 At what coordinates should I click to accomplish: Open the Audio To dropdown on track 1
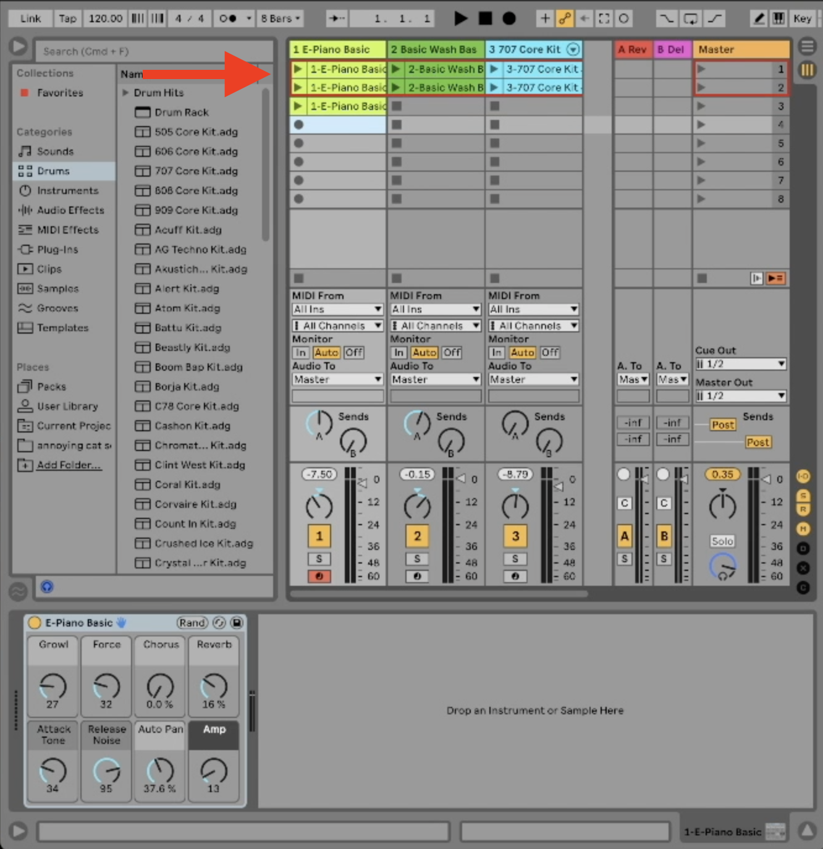(337, 379)
